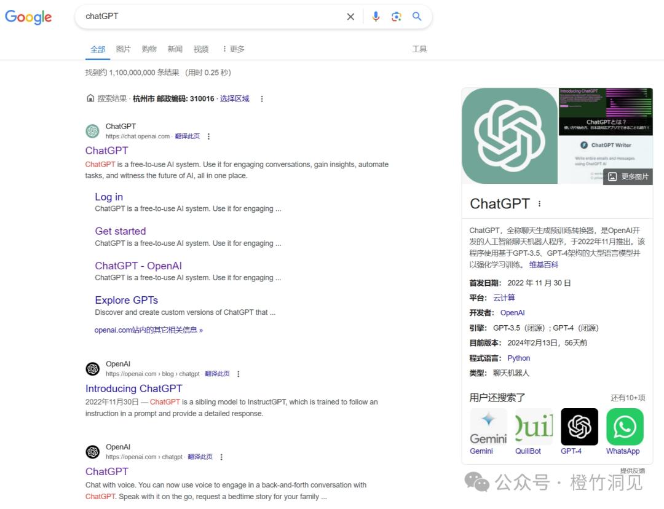
Task: Open location options three-dot menu beside 选择区域
Action: pyautogui.click(x=262, y=99)
